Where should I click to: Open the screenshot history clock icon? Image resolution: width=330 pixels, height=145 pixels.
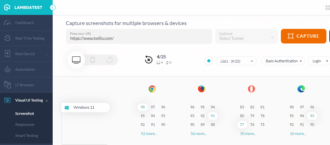point(109,60)
